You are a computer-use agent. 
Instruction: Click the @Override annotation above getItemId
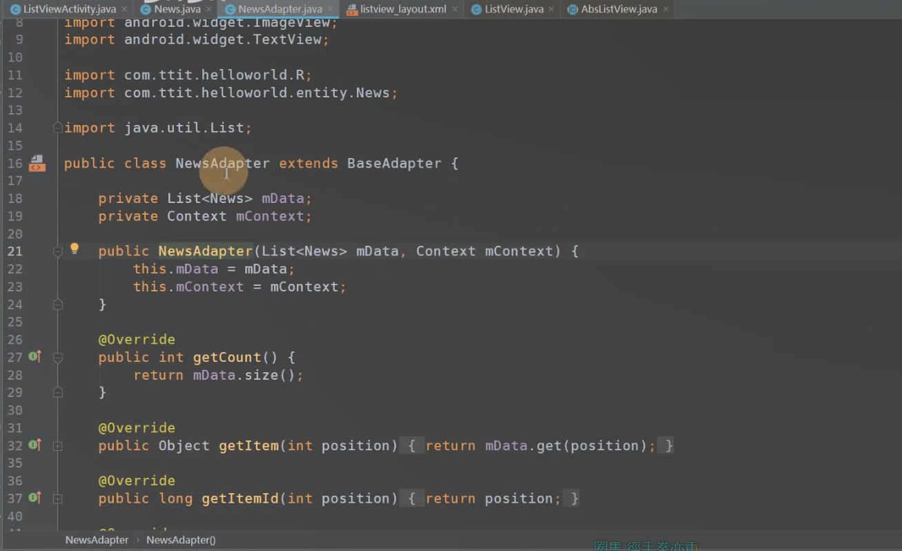137,481
